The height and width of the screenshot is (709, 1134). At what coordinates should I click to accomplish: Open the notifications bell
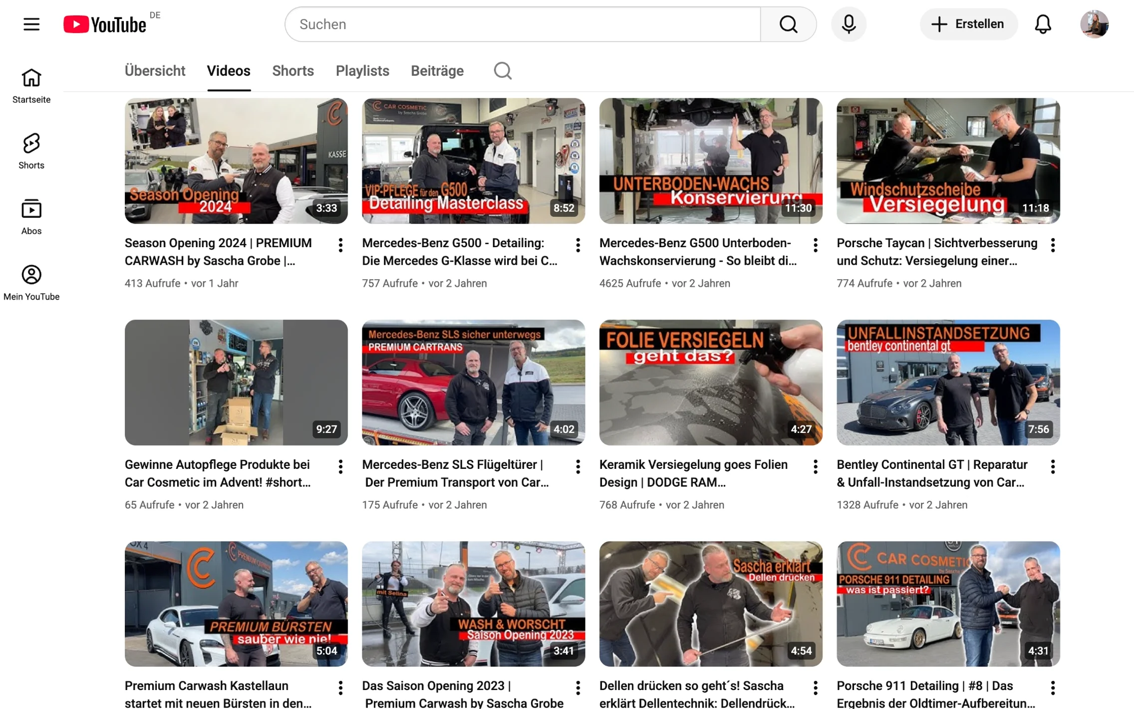pyautogui.click(x=1042, y=24)
